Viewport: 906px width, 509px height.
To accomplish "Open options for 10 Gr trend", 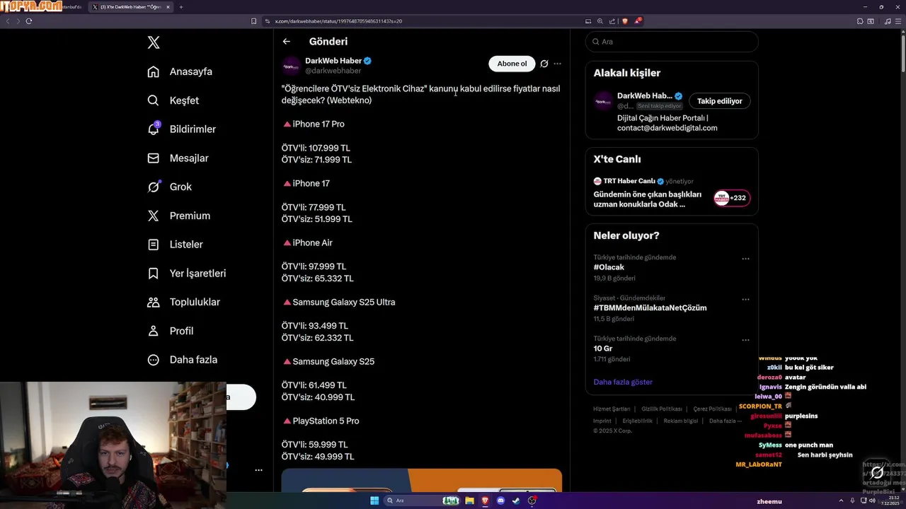I will (745, 340).
